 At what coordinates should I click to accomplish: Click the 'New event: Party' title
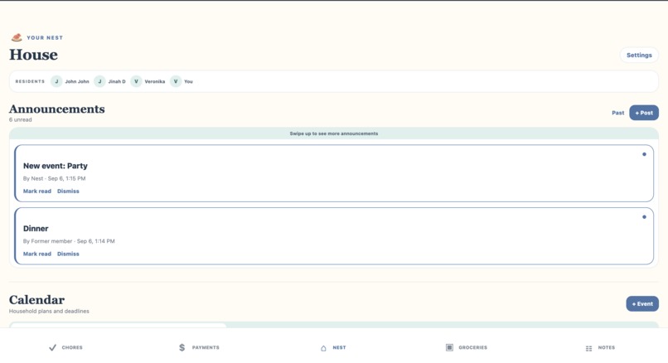tap(56, 166)
